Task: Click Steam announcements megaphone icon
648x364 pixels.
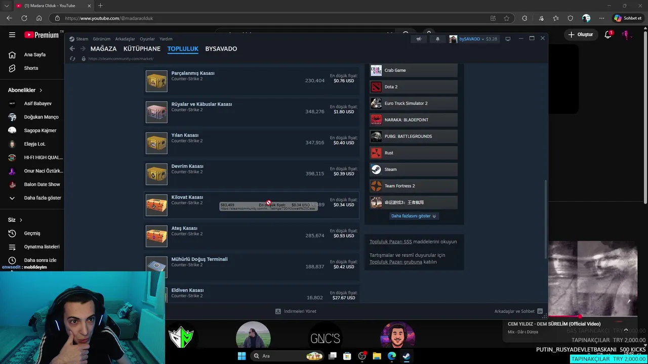Action: [x=419, y=39]
